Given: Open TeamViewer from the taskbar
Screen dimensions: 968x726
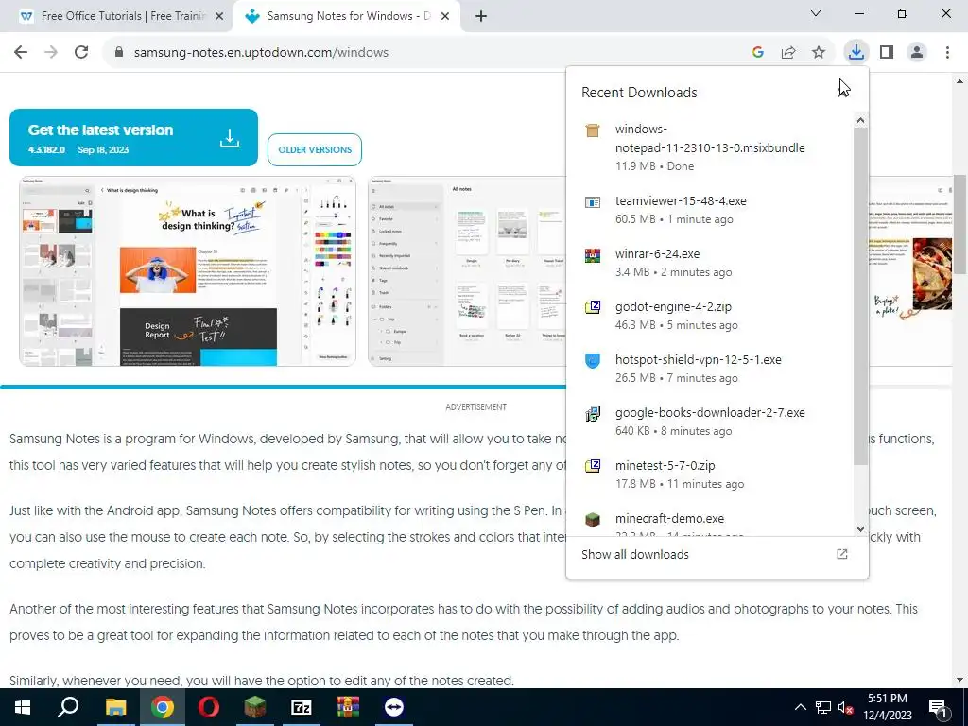Looking at the screenshot, I should [x=394, y=707].
